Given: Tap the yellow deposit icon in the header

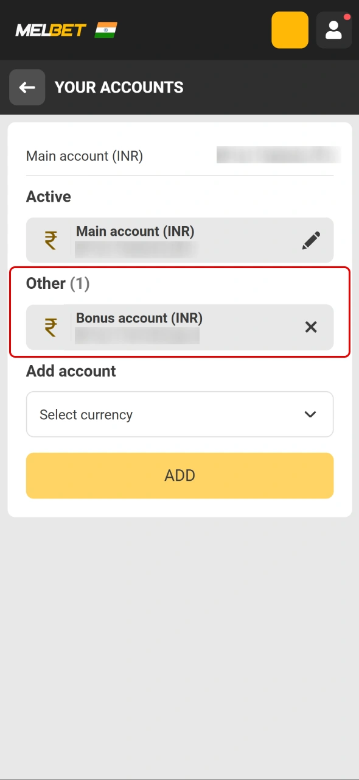Looking at the screenshot, I should (290, 30).
